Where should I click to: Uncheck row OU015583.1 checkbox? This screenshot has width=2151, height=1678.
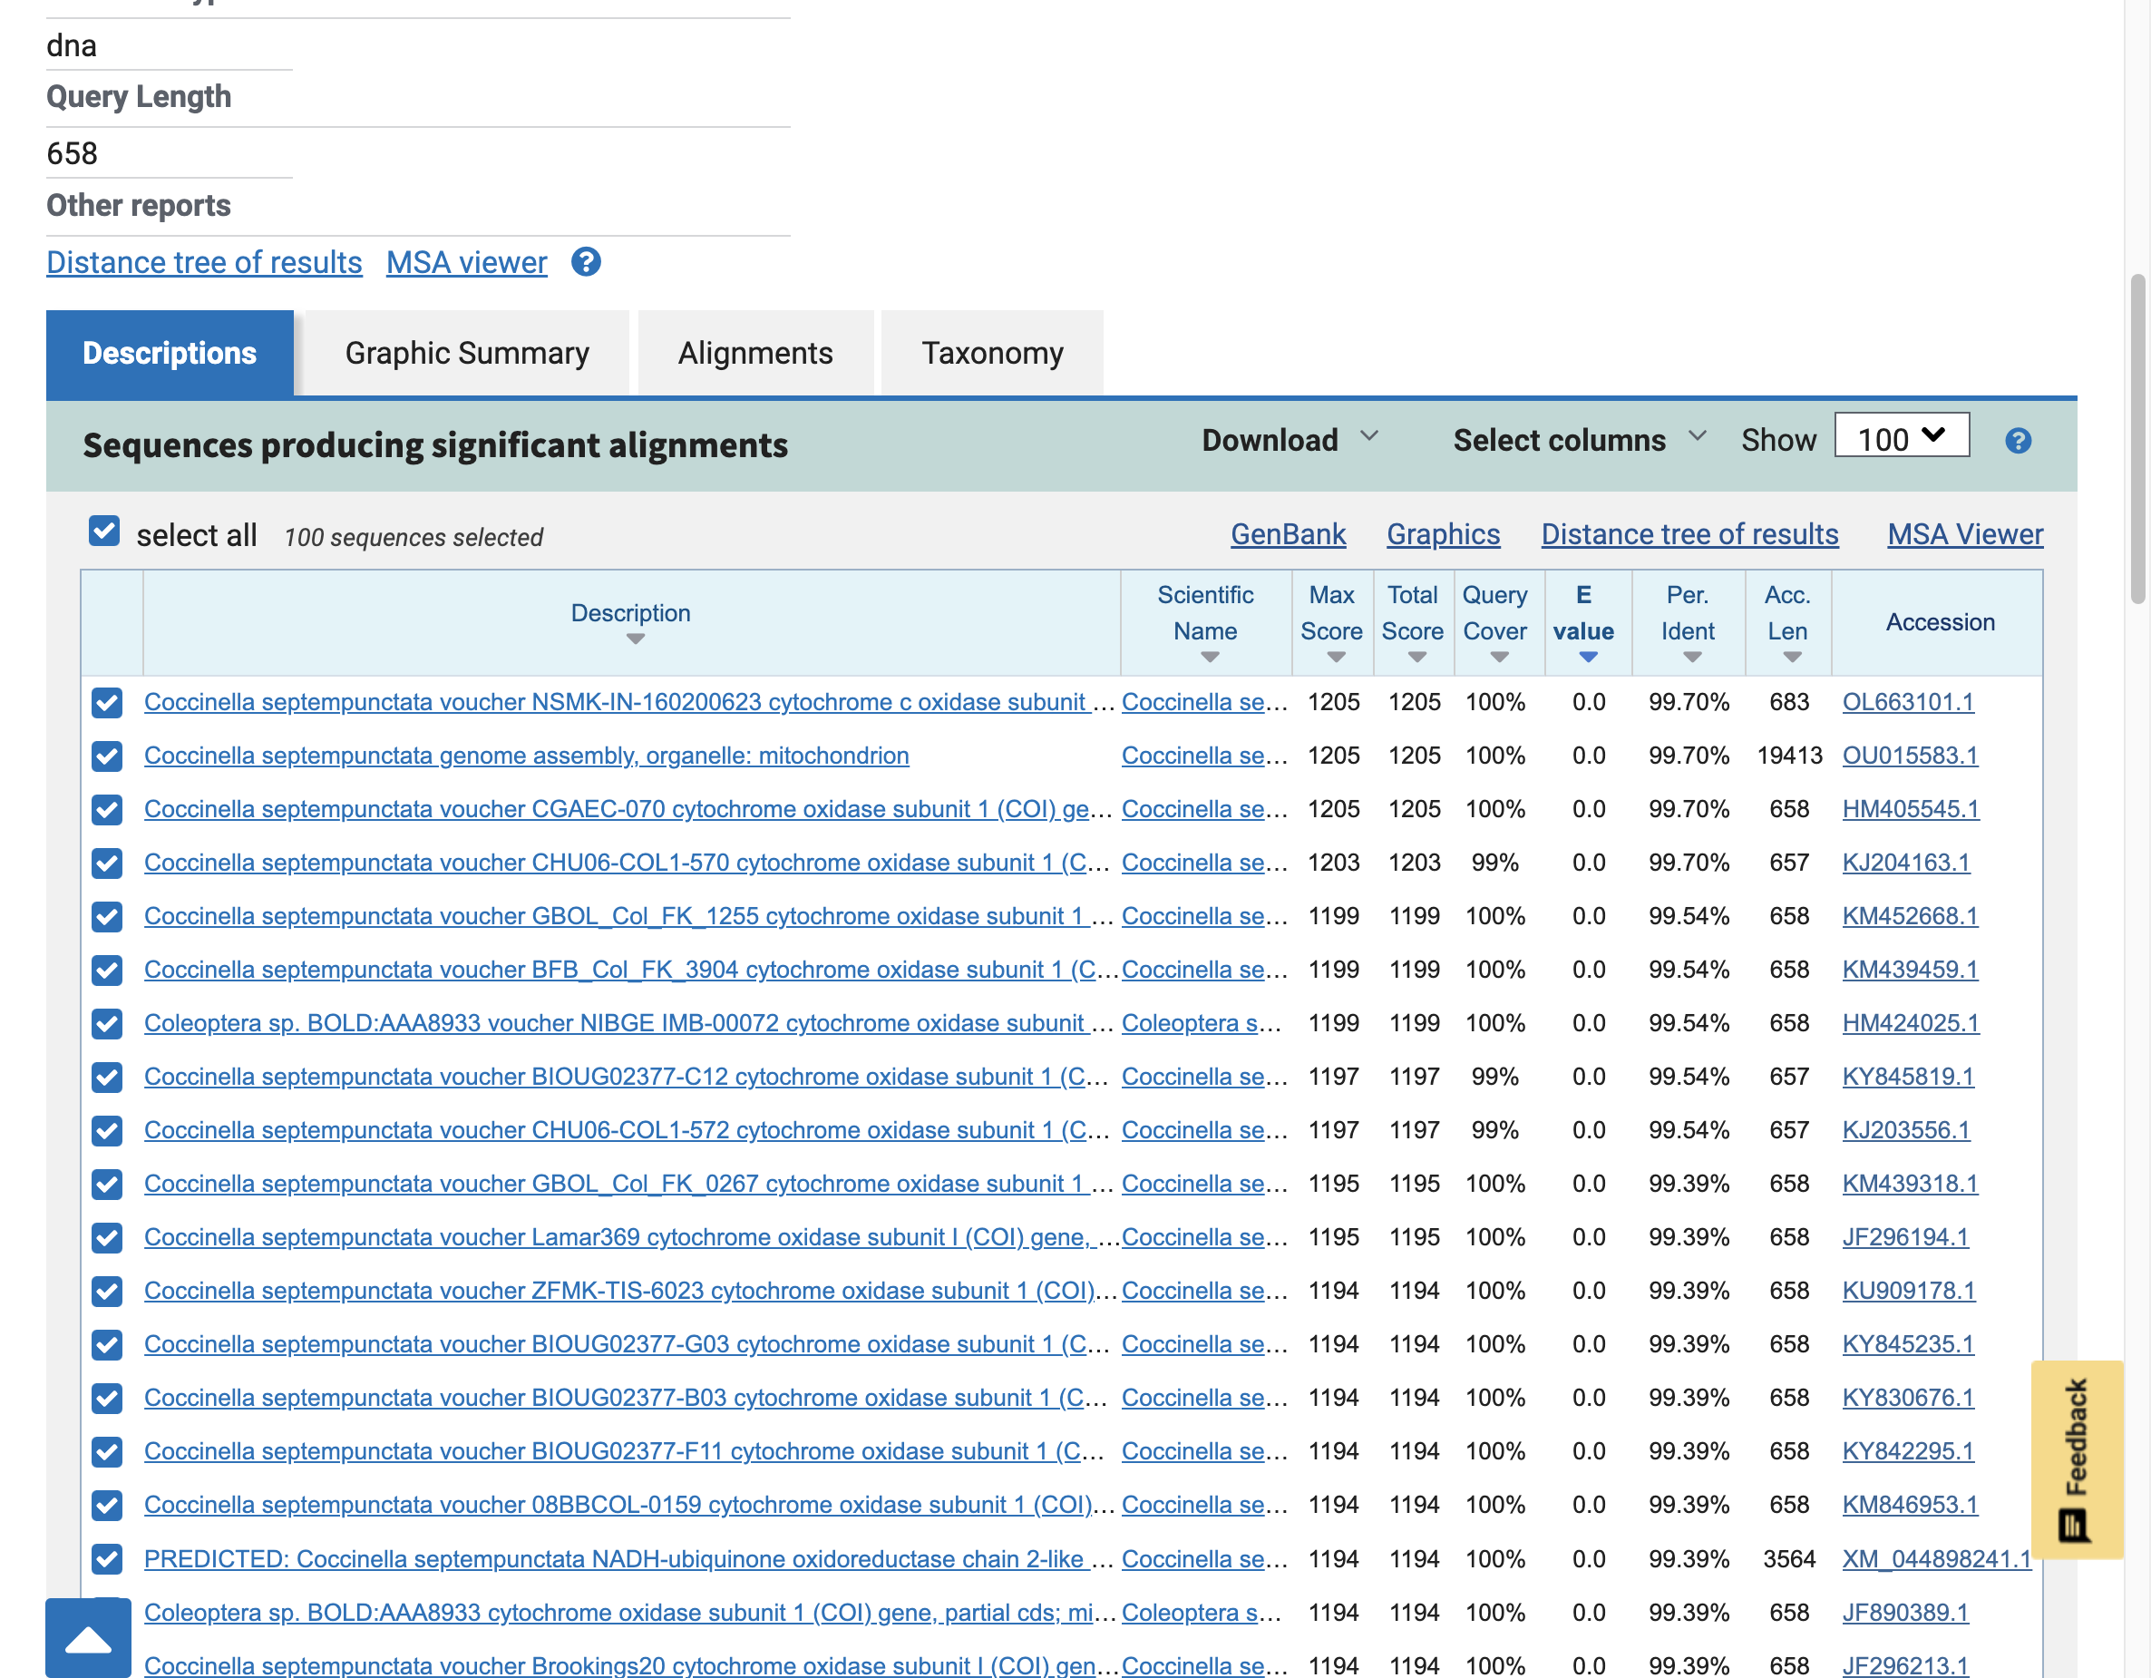click(106, 756)
